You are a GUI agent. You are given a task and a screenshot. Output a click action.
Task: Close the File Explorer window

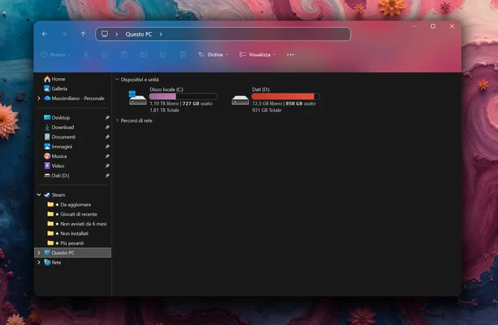[x=452, y=26]
